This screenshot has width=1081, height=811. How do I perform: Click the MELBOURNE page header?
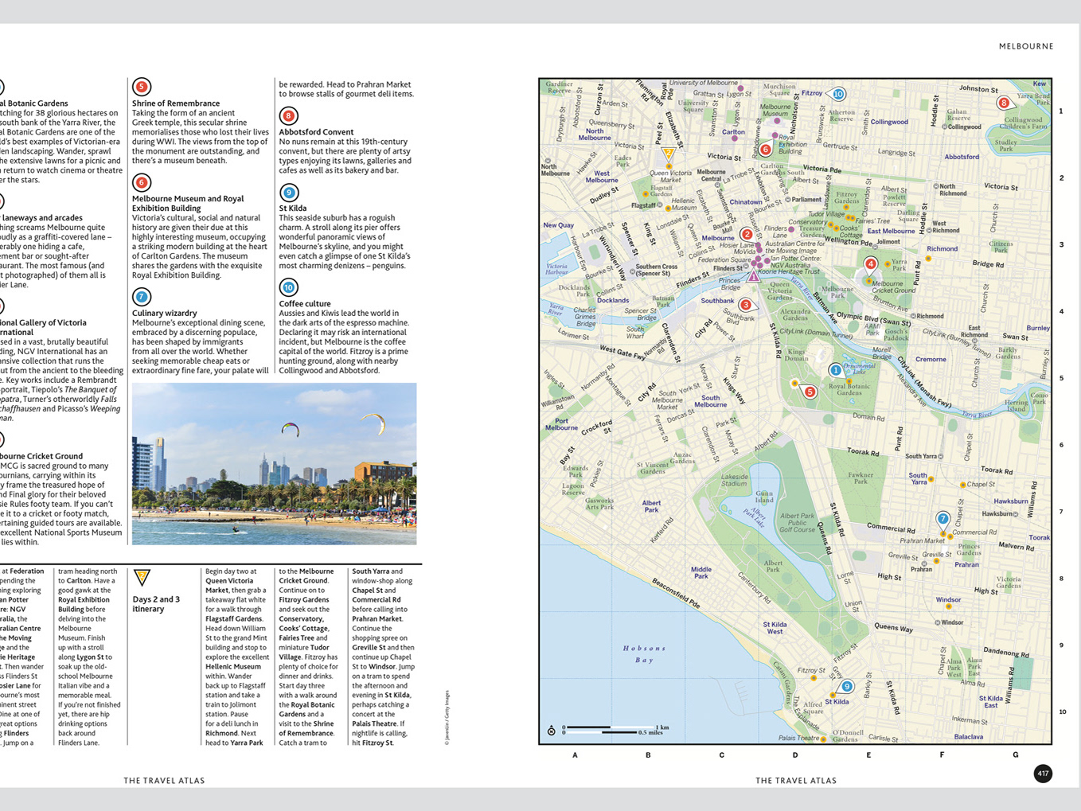click(x=1026, y=46)
